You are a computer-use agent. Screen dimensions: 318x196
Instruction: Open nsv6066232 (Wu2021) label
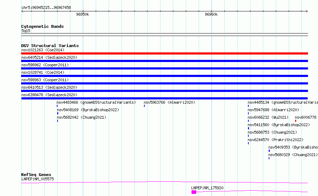(x=268, y=117)
